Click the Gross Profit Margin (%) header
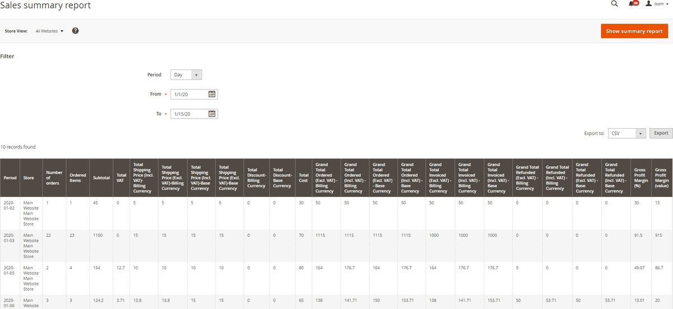The image size is (673, 309). (640, 178)
